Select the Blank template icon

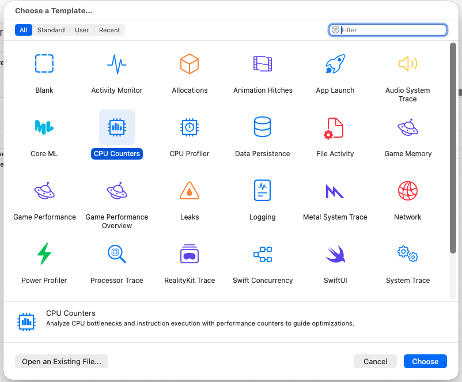tap(44, 63)
